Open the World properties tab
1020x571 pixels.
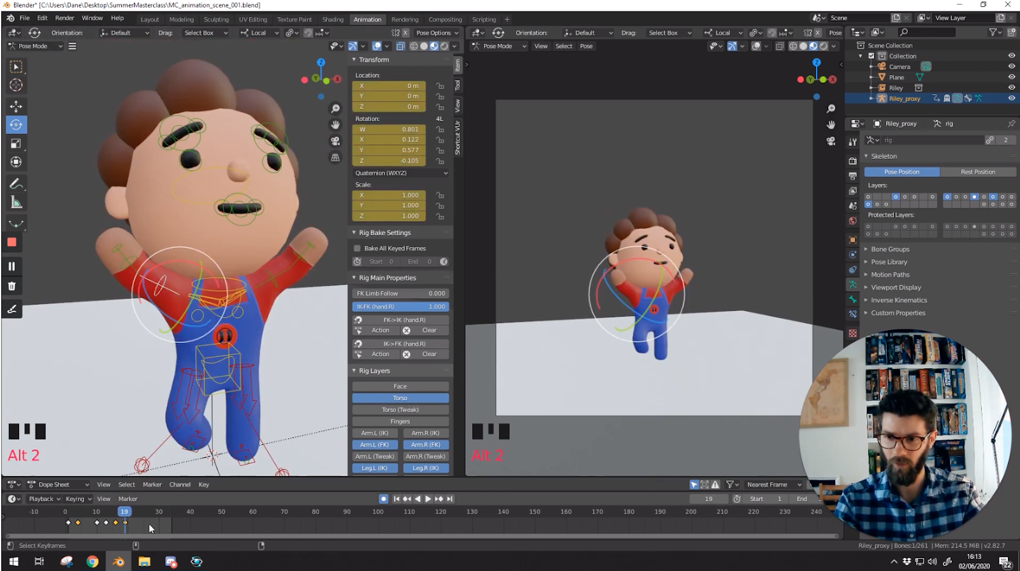(x=853, y=221)
